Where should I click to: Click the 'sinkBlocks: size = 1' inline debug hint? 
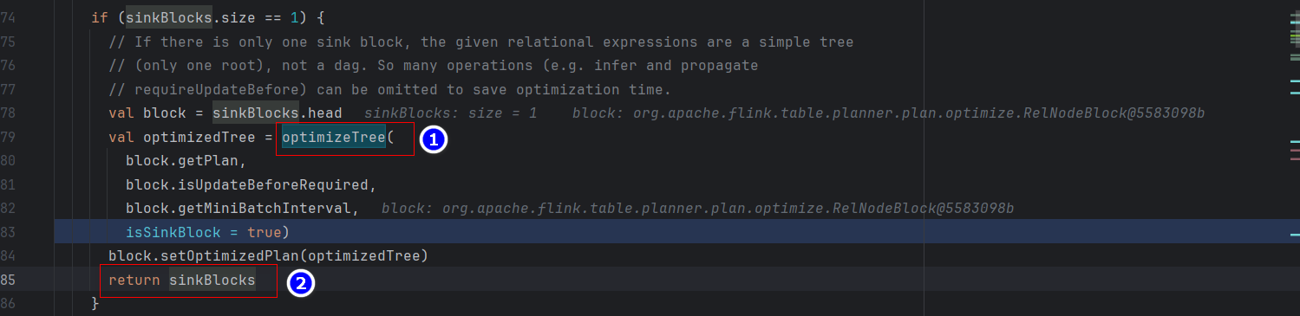click(450, 113)
